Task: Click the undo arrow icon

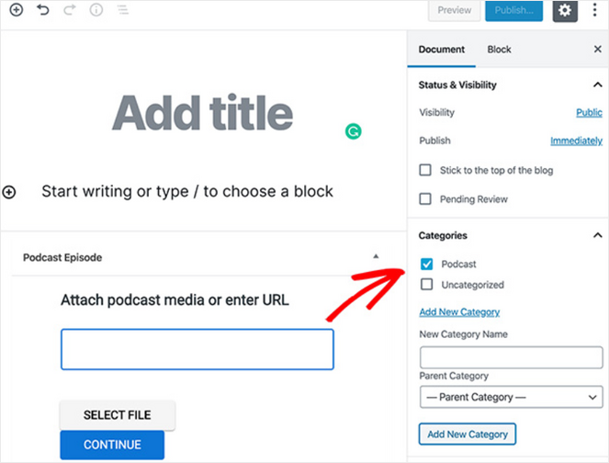Action: 43,10
